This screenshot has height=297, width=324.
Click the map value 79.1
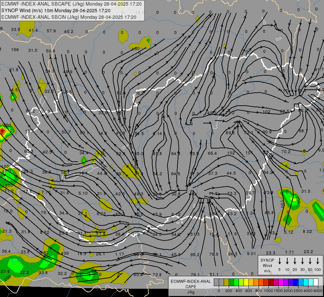(195, 275)
